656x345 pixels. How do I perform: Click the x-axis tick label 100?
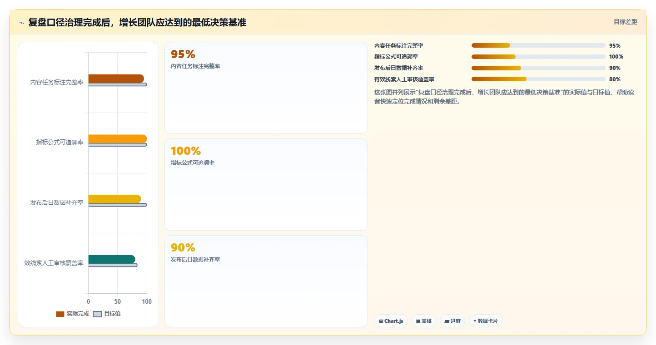(146, 301)
